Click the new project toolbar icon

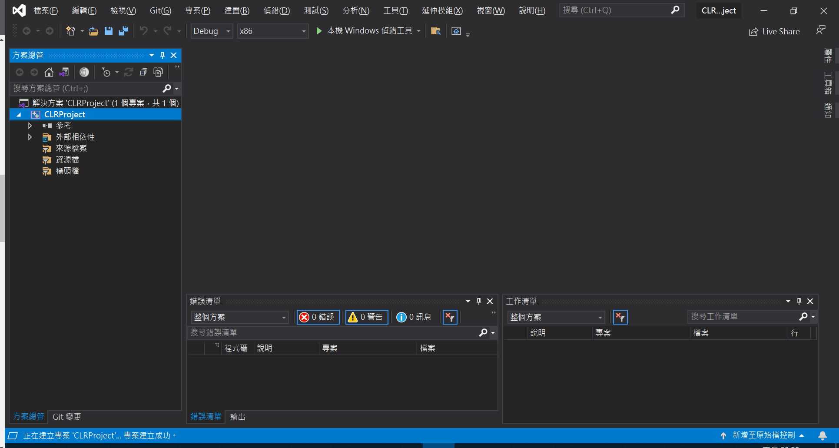click(x=70, y=31)
